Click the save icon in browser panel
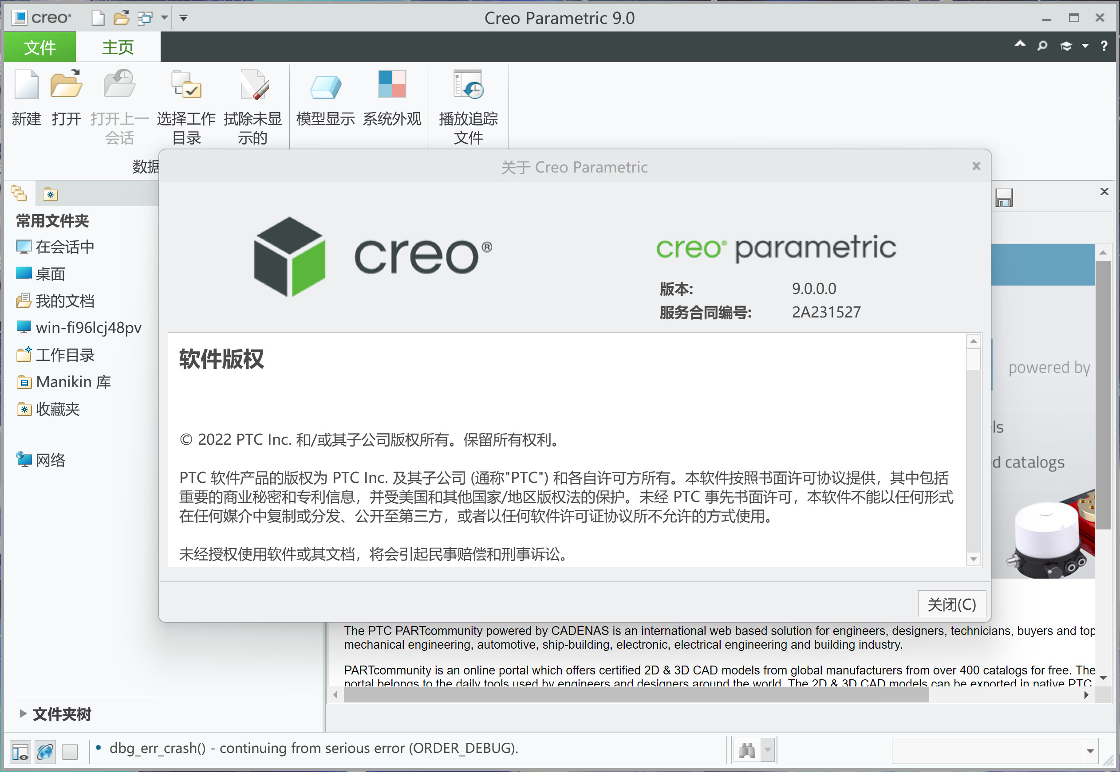Viewport: 1120px width, 772px height. click(x=1004, y=197)
